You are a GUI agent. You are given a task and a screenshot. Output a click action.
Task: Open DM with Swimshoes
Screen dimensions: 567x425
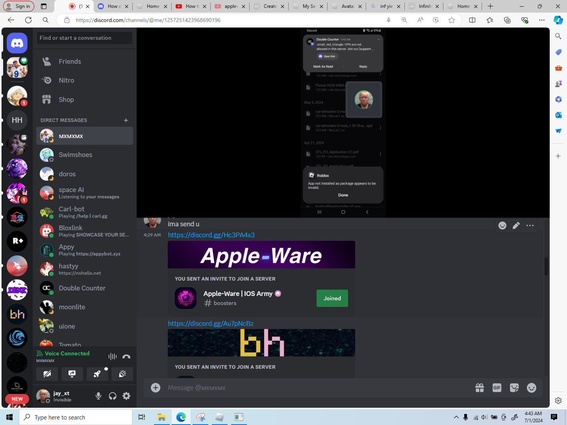click(x=85, y=155)
